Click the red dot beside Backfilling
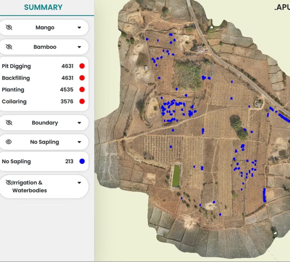 coord(82,78)
